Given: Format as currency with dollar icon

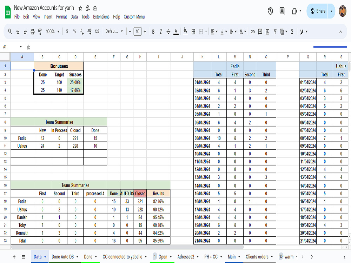Looking at the screenshot, I should (x=67, y=32).
